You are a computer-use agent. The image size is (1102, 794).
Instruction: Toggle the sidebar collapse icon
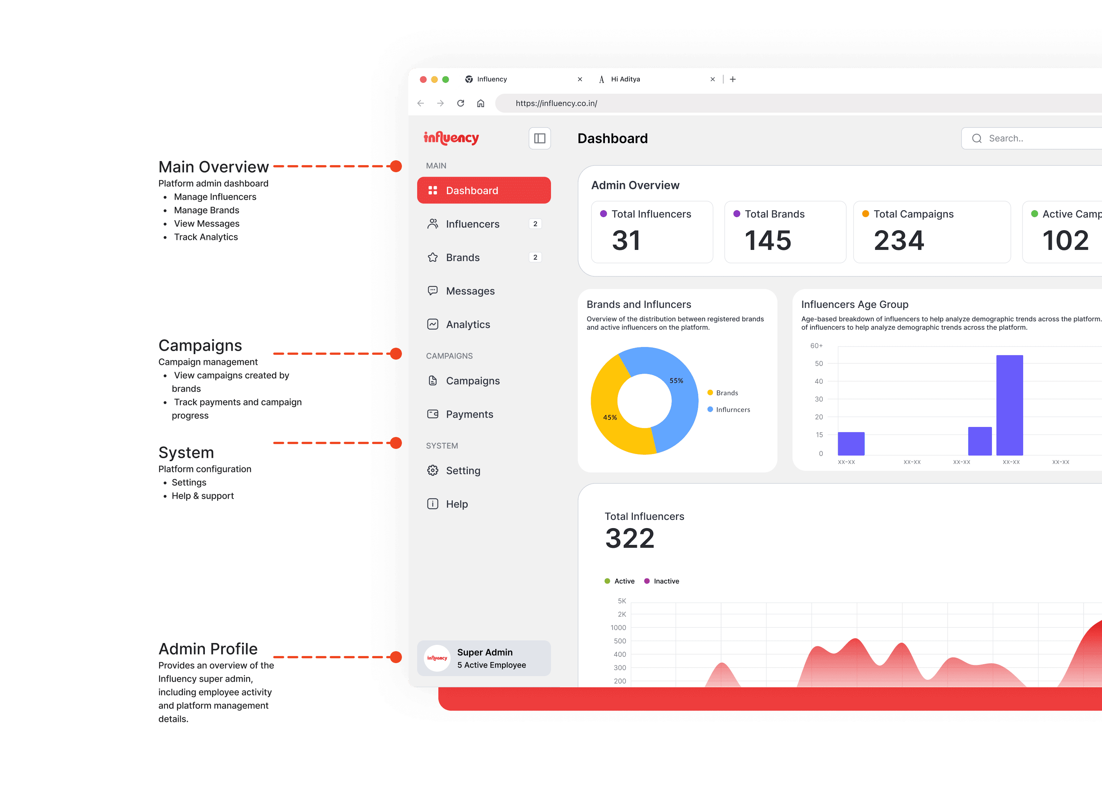click(x=539, y=138)
